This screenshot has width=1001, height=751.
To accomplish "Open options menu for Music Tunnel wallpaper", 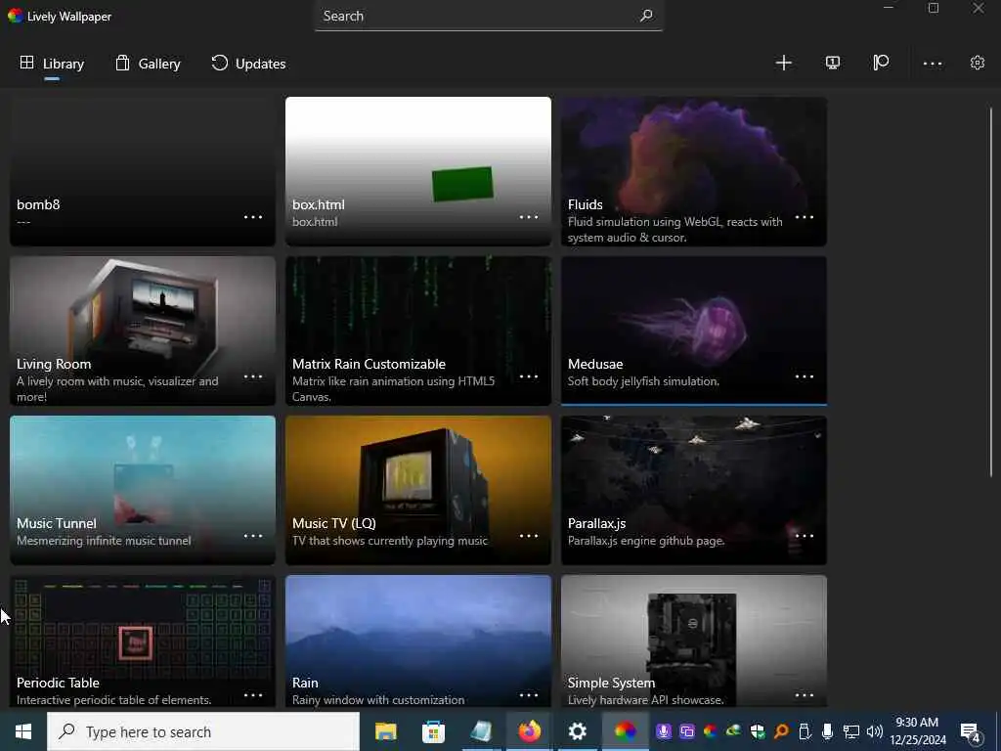I will point(253,536).
